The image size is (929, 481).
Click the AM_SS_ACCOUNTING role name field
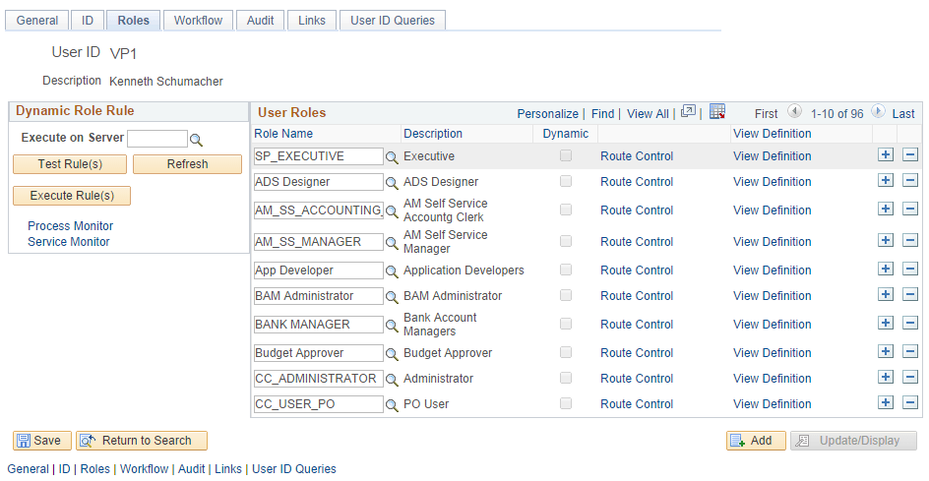[319, 210]
